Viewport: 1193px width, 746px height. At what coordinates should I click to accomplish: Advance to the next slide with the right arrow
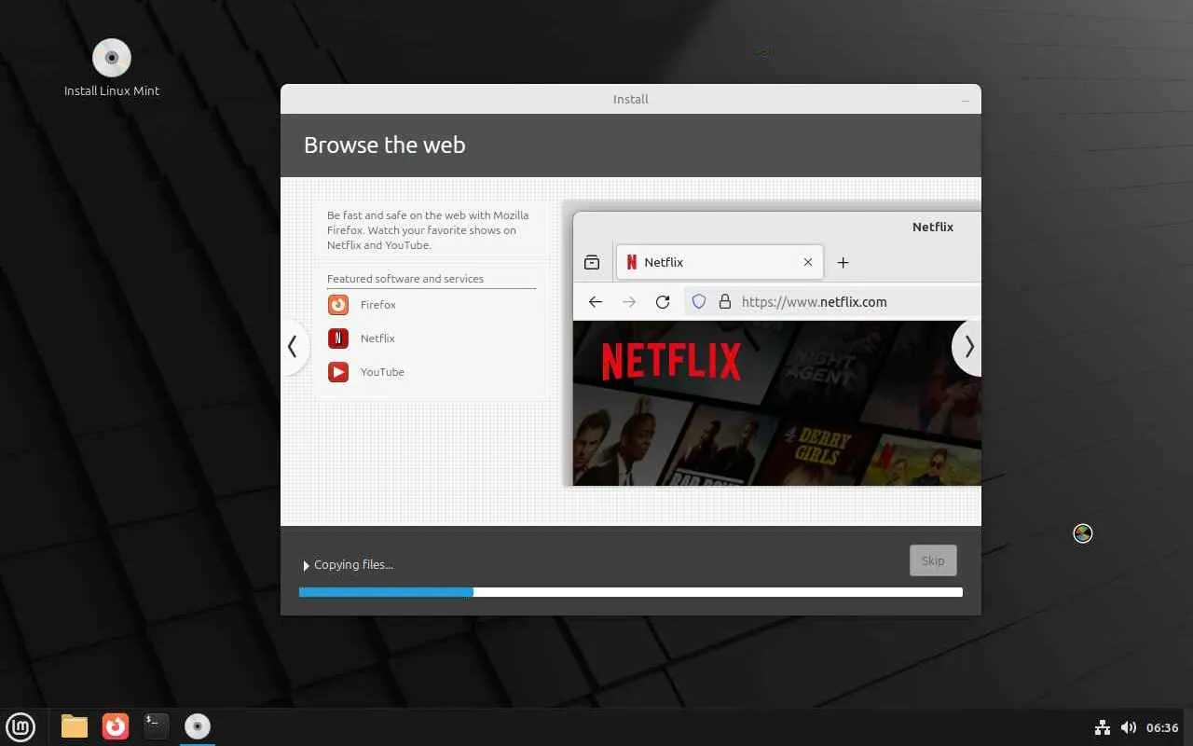point(967,347)
